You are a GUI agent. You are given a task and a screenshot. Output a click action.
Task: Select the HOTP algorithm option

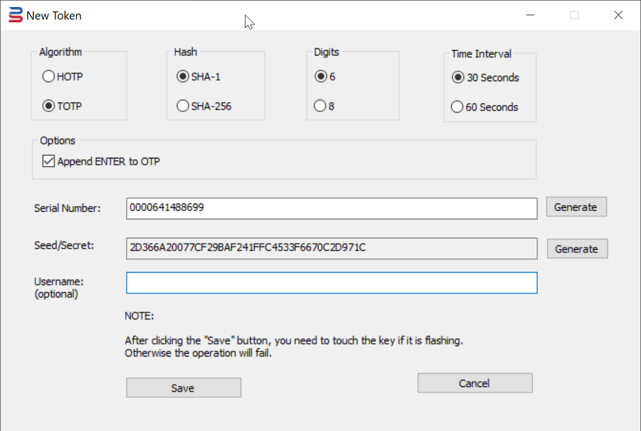click(48, 77)
